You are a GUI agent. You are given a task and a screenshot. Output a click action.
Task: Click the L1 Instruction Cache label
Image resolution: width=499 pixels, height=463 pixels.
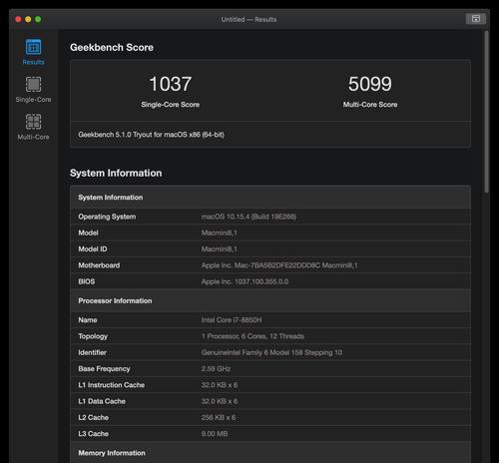tap(111, 385)
